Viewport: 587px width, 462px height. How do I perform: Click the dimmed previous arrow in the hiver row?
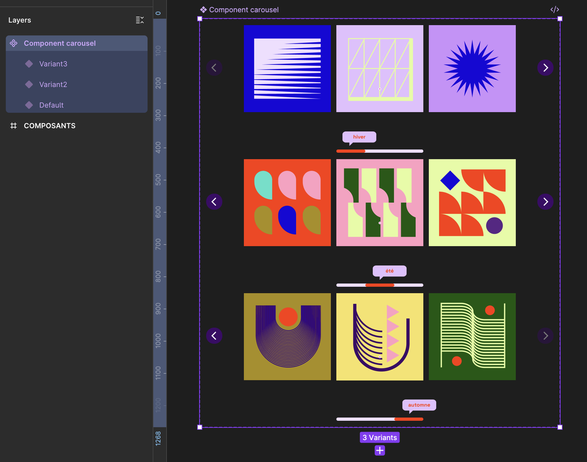[x=214, y=68]
